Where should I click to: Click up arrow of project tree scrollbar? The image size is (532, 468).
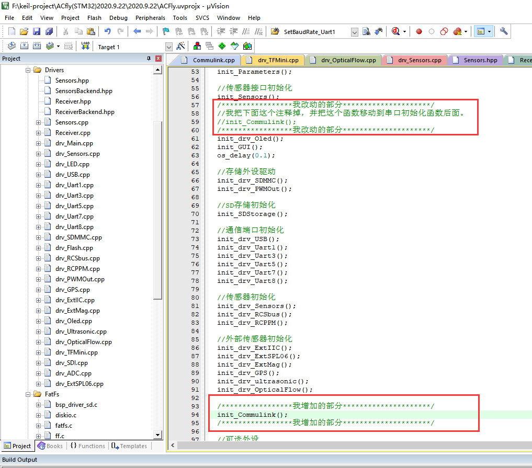[157, 70]
